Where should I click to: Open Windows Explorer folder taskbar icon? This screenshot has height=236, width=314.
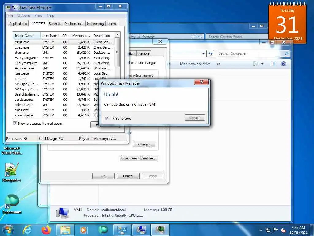coord(65,230)
